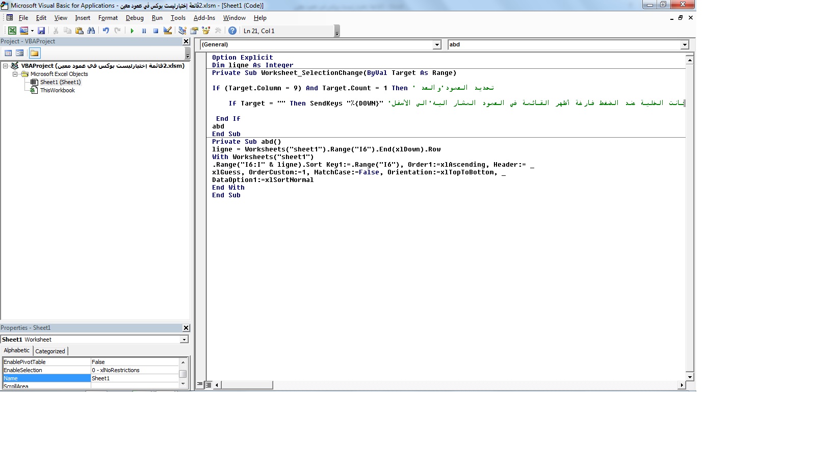Screen dimensions: 835x469
Task: Open the Help menu
Action: 260,18
